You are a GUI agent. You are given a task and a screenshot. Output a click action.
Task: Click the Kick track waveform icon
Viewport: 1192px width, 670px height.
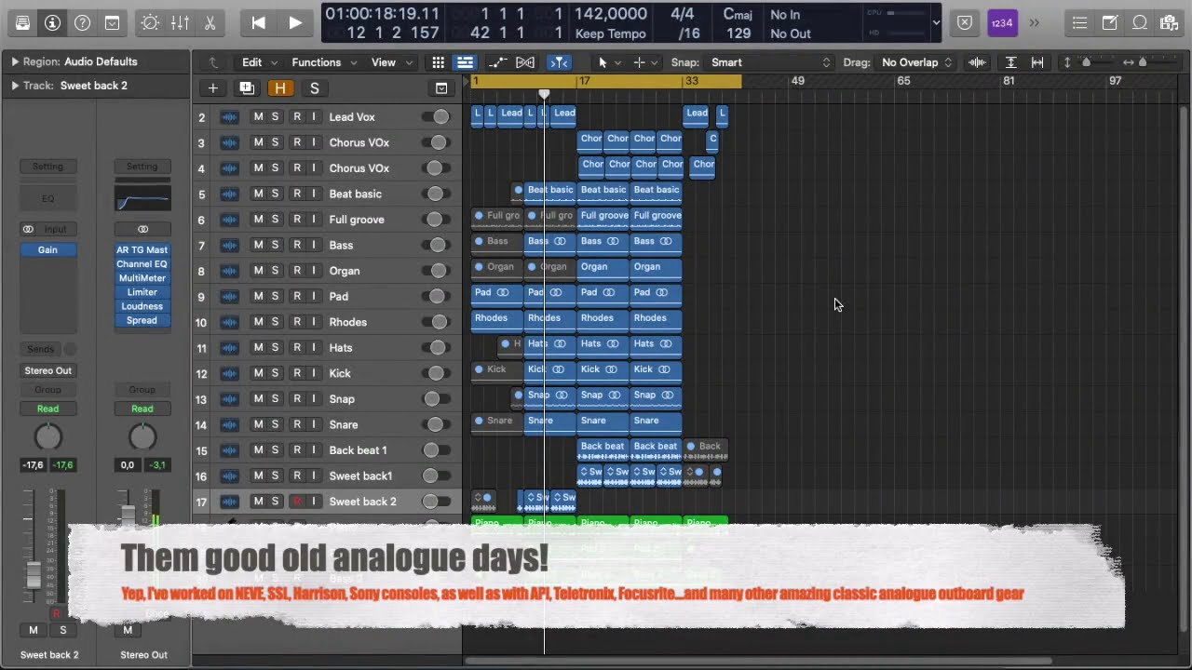coord(229,373)
